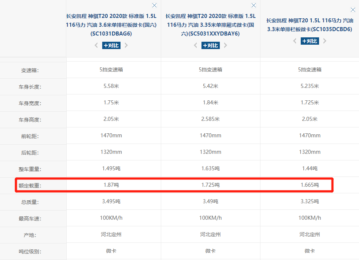Remove the SC5031XXYDBAY6 model from comparison

pos(253,5)
